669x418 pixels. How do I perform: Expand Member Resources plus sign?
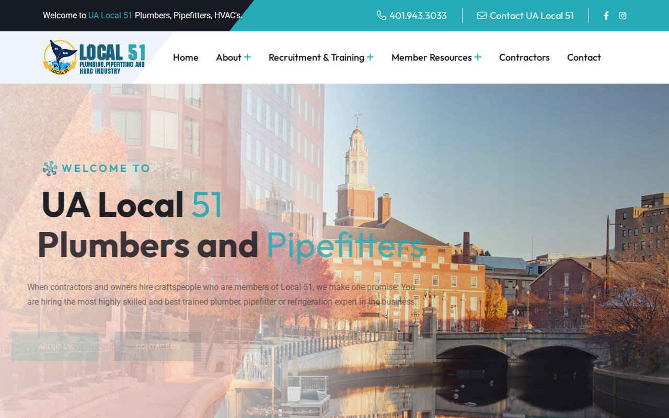pos(478,57)
